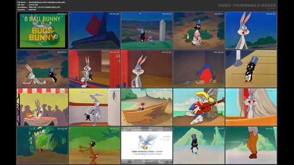
Task: Click the Video Thumbnails Maker owl logo thumbnail
Action: coord(147,146)
